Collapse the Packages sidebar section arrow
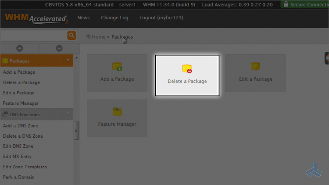Image resolution: width=329 pixels, height=185 pixels. click(68, 60)
